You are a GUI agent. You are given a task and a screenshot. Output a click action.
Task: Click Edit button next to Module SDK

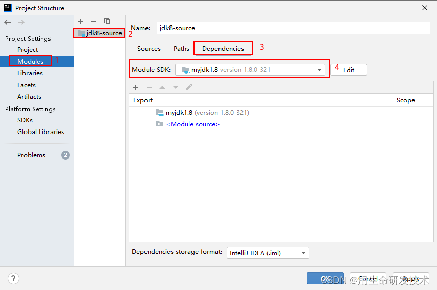coord(349,70)
